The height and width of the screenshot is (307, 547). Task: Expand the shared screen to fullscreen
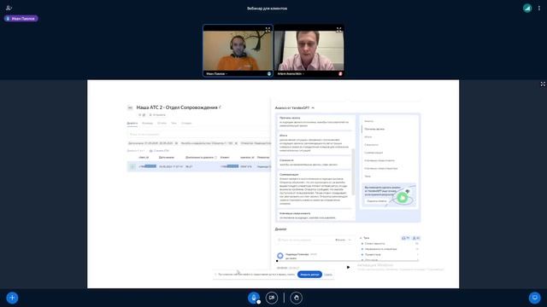point(543,84)
